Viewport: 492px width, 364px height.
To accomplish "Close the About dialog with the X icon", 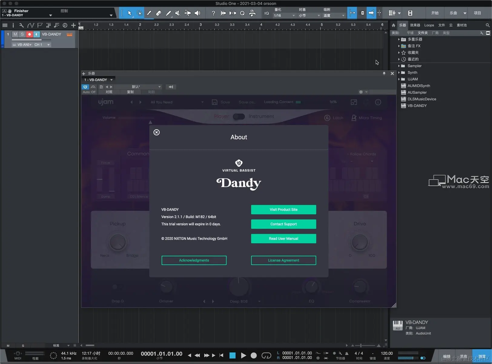I will click(157, 132).
